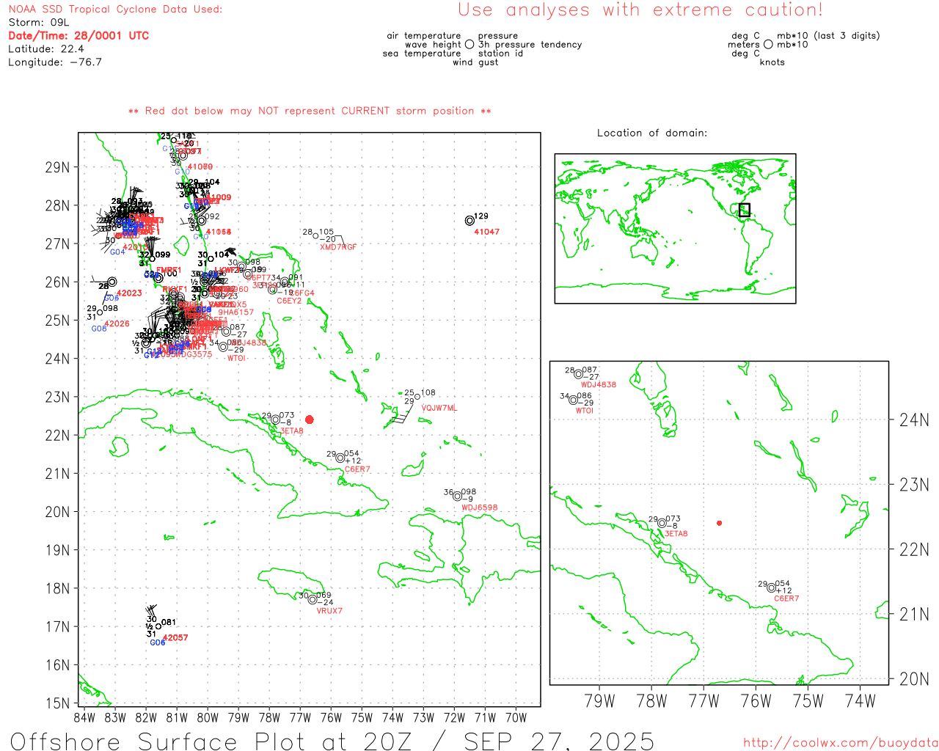Viewport: 939px width, 751px height.
Task: Select the XMD7RGF station circle marker
Action: [316, 235]
